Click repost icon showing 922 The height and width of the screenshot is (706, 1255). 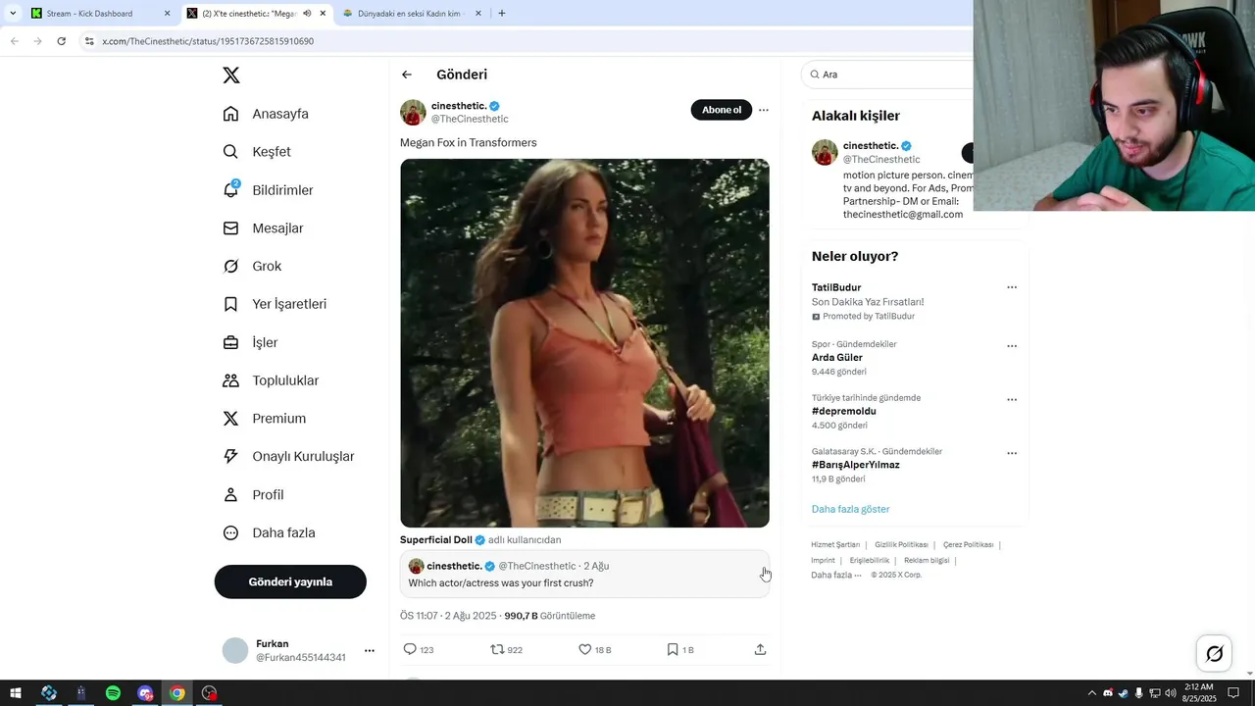tap(497, 649)
